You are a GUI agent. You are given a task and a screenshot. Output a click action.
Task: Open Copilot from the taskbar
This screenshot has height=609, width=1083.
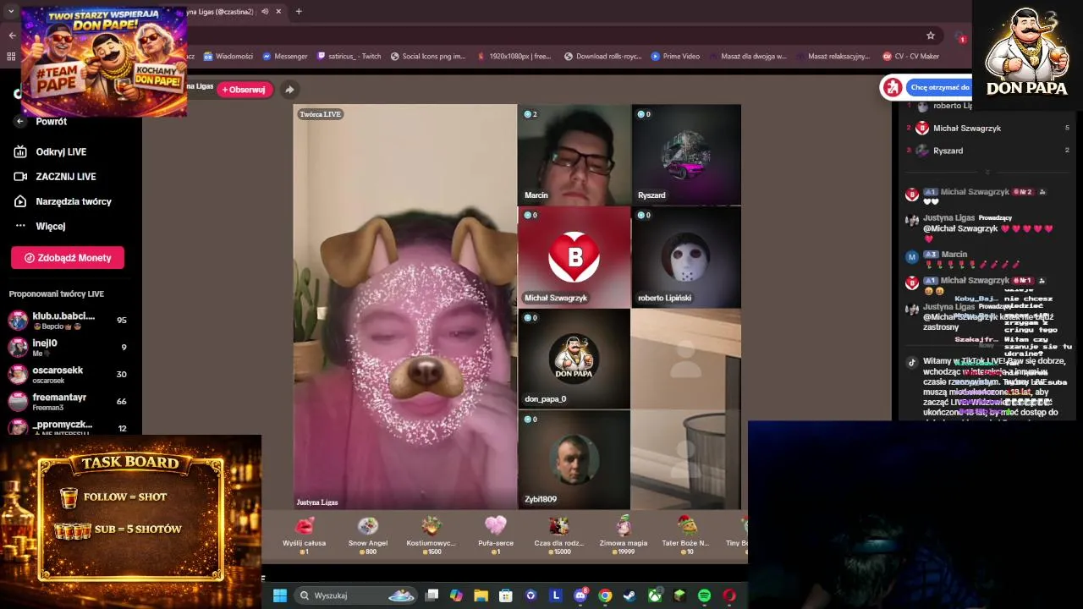(456, 595)
